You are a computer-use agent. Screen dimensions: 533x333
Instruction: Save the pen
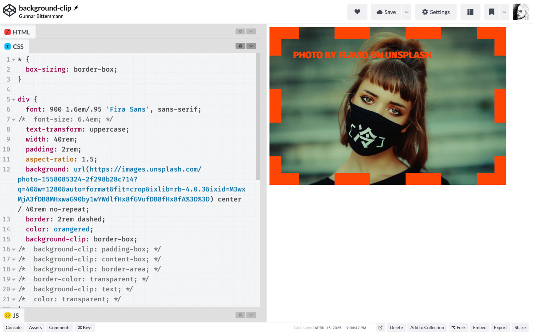[386, 12]
